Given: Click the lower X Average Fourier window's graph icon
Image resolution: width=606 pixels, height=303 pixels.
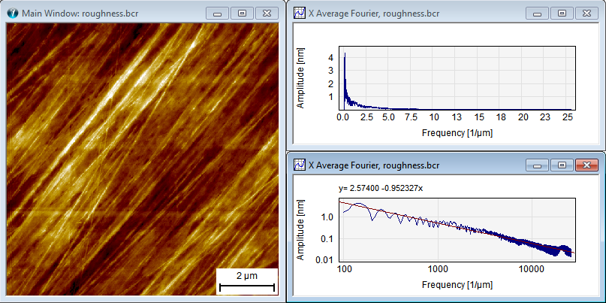Looking at the screenshot, I should pyautogui.click(x=300, y=165).
